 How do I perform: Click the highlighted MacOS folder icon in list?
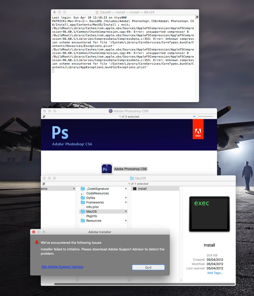(x=83, y=211)
